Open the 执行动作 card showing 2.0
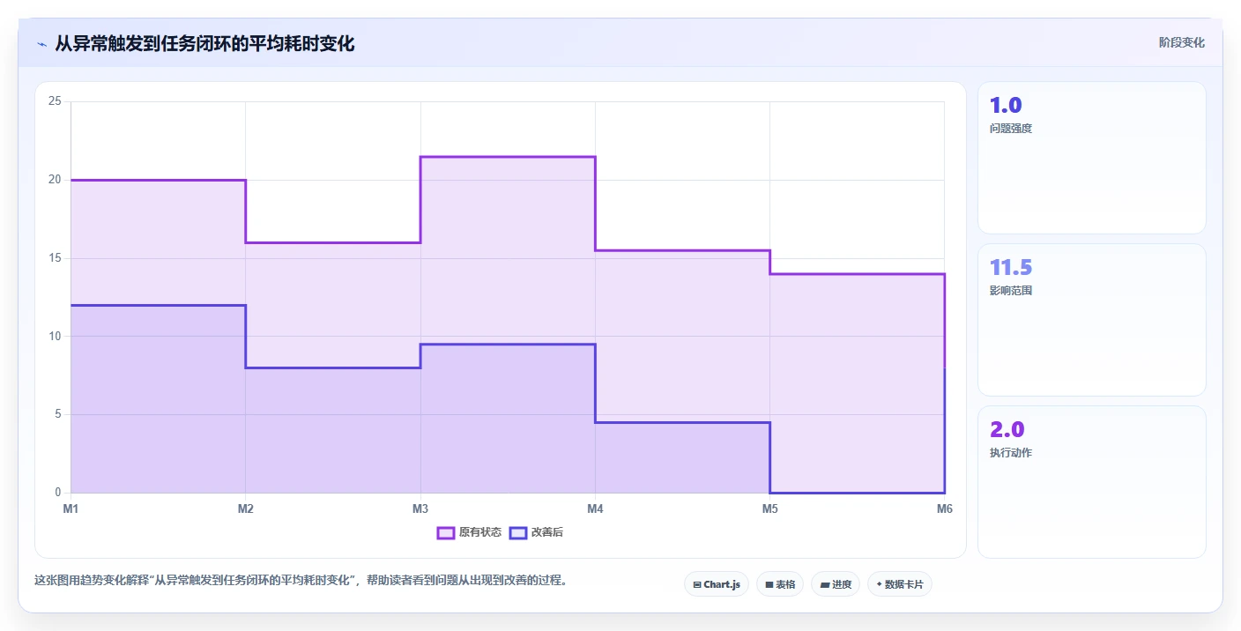1241x631 pixels. click(x=1092, y=482)
